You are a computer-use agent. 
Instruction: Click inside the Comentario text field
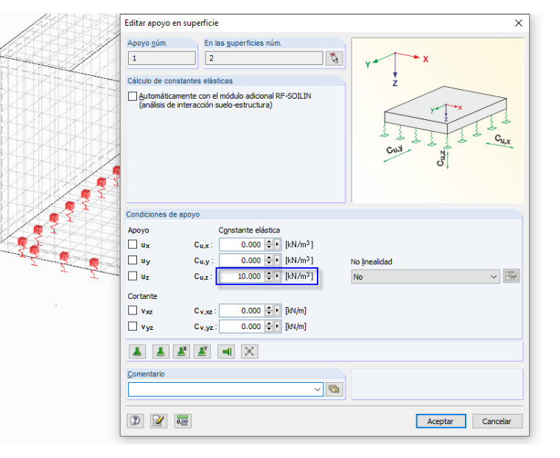pyautogui.click(x=220, y=390)
